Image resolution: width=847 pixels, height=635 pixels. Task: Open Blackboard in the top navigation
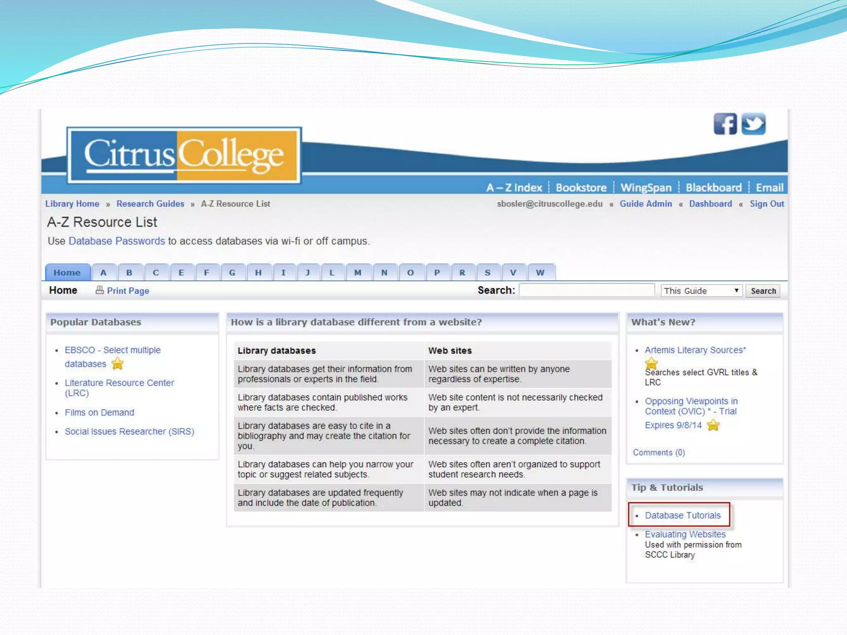point(713,188)
